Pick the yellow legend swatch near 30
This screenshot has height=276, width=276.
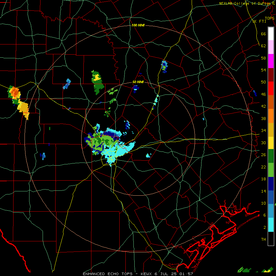click(271, 143)
